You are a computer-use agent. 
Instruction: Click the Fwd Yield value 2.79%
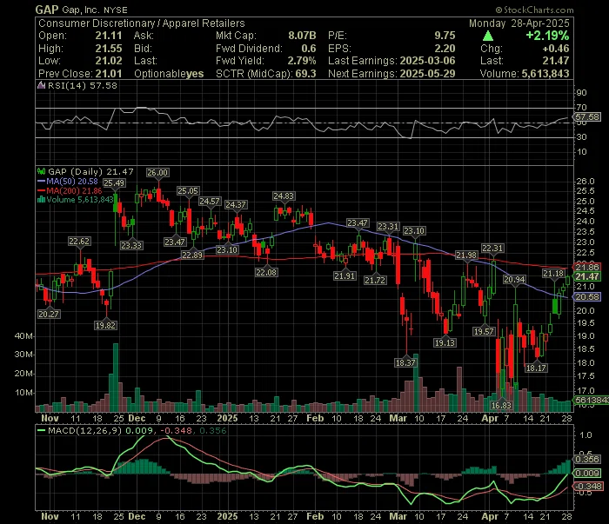tap(302, 61)
